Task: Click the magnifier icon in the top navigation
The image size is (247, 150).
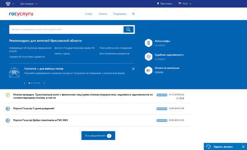Action: [x=133, y=14]
